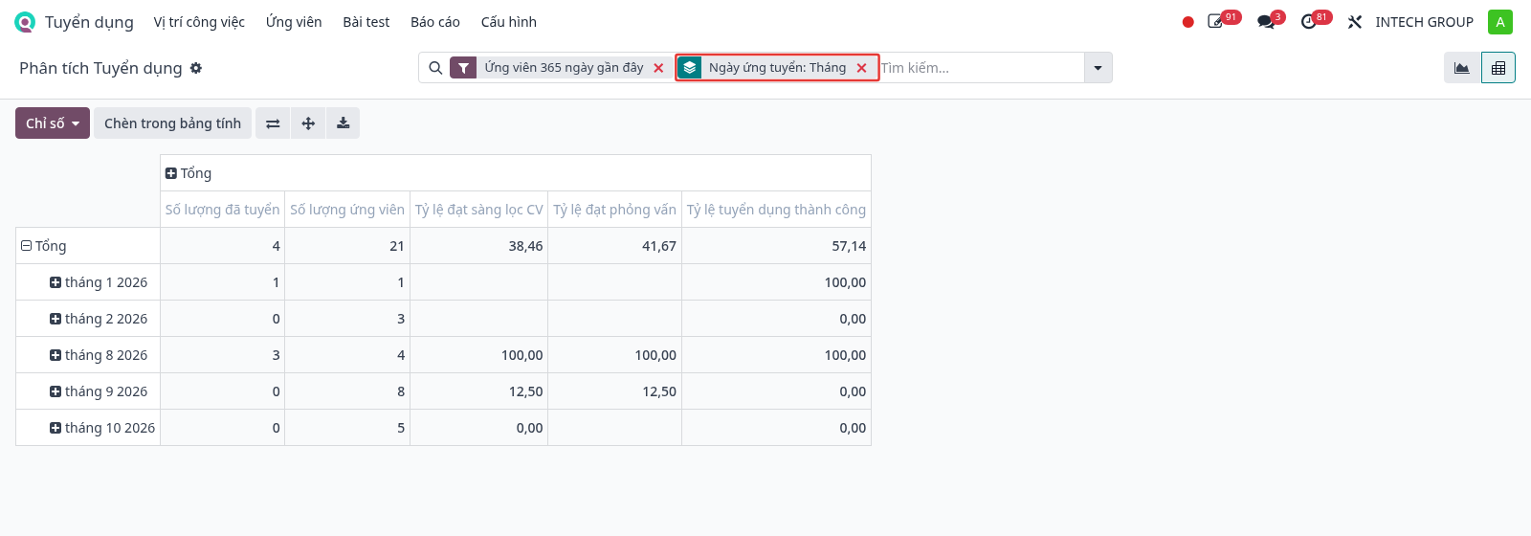Sort by Tỷ lệ tuyển dụng thành công column
Screen dimensions: 1531x536
776,210
